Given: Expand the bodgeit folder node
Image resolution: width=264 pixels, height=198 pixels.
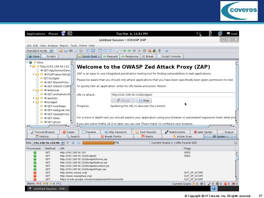Looking at the screenshot, I should (33, 102).
